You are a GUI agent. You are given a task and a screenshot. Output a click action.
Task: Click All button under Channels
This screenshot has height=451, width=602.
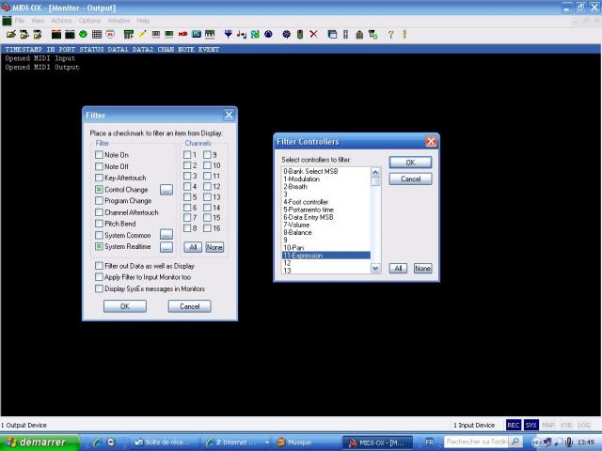[x=193, y=247]
